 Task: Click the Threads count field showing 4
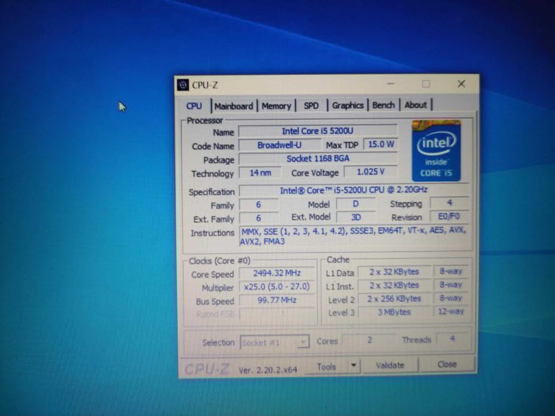coord(453,339)
